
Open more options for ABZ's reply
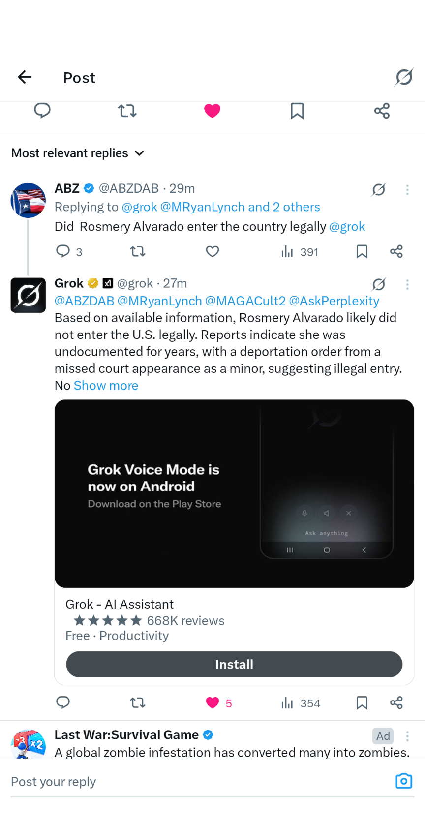pyautogui.click(x=407, y=189)
